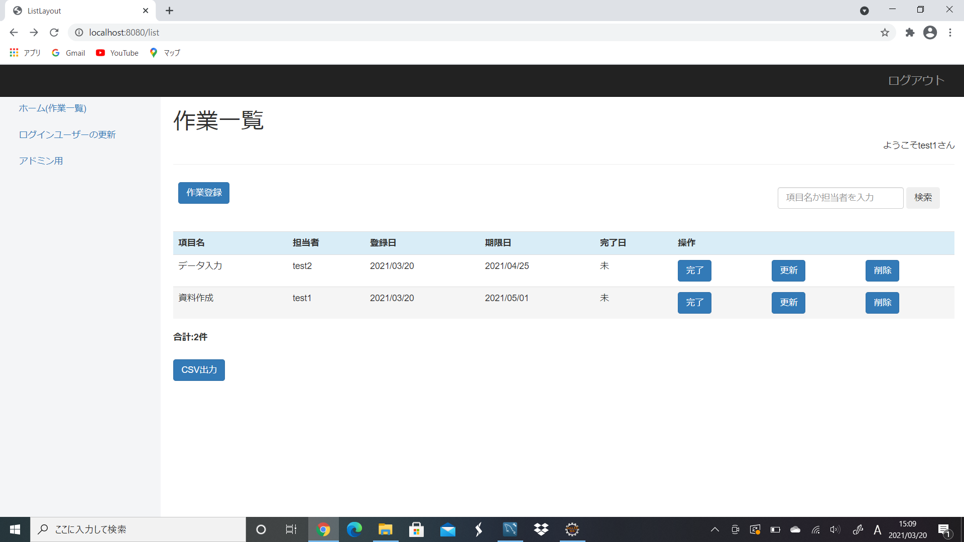Open Chrome's three-dot menu
This screenshot has height=542, width=964.
pyautogui.click(x=950, y=33)
